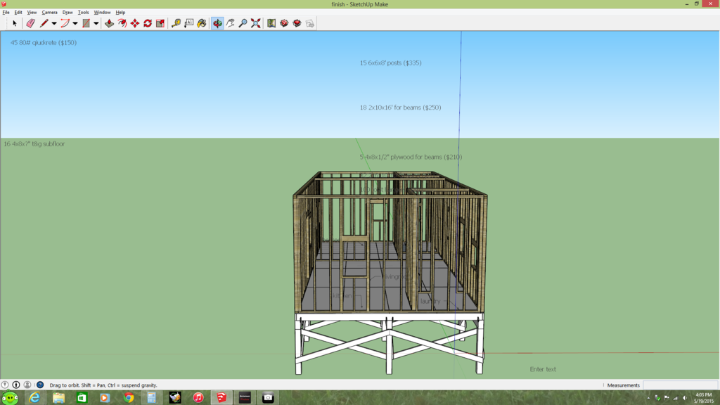Screen dimensions: 720x405
Task: Choose the Move tool
Action: 135,23
